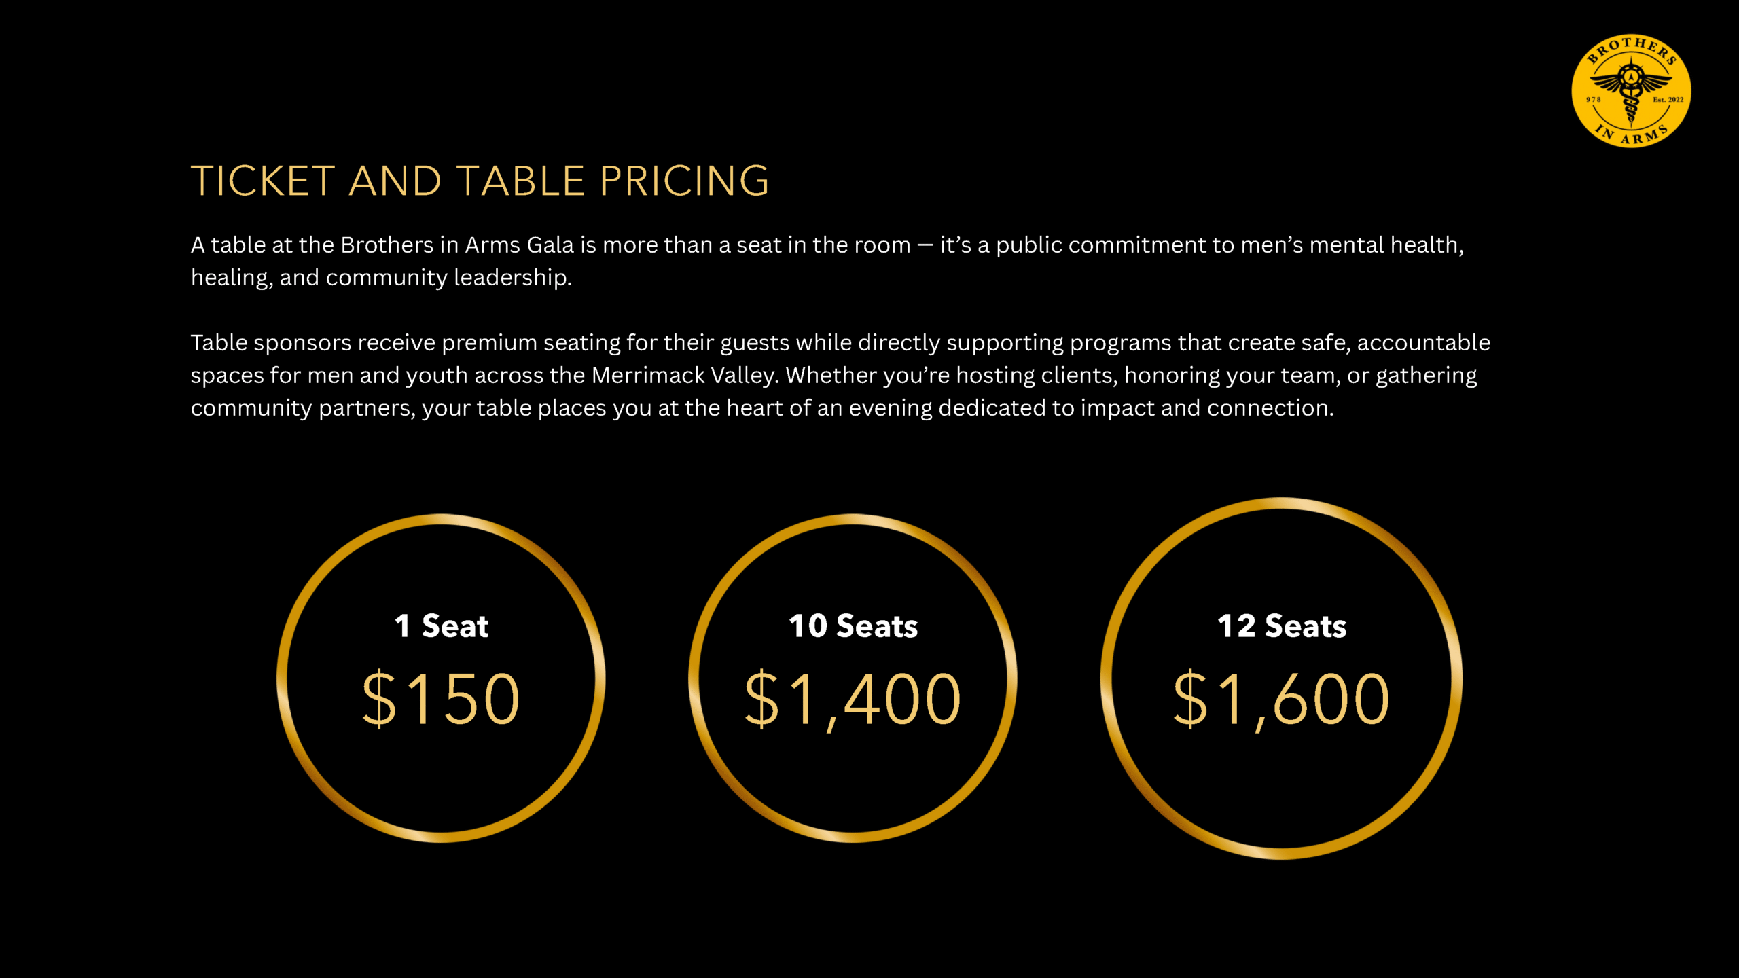
Task: Click the "Est. 2022" text in the logo
Action: [x=1668, y=100]
